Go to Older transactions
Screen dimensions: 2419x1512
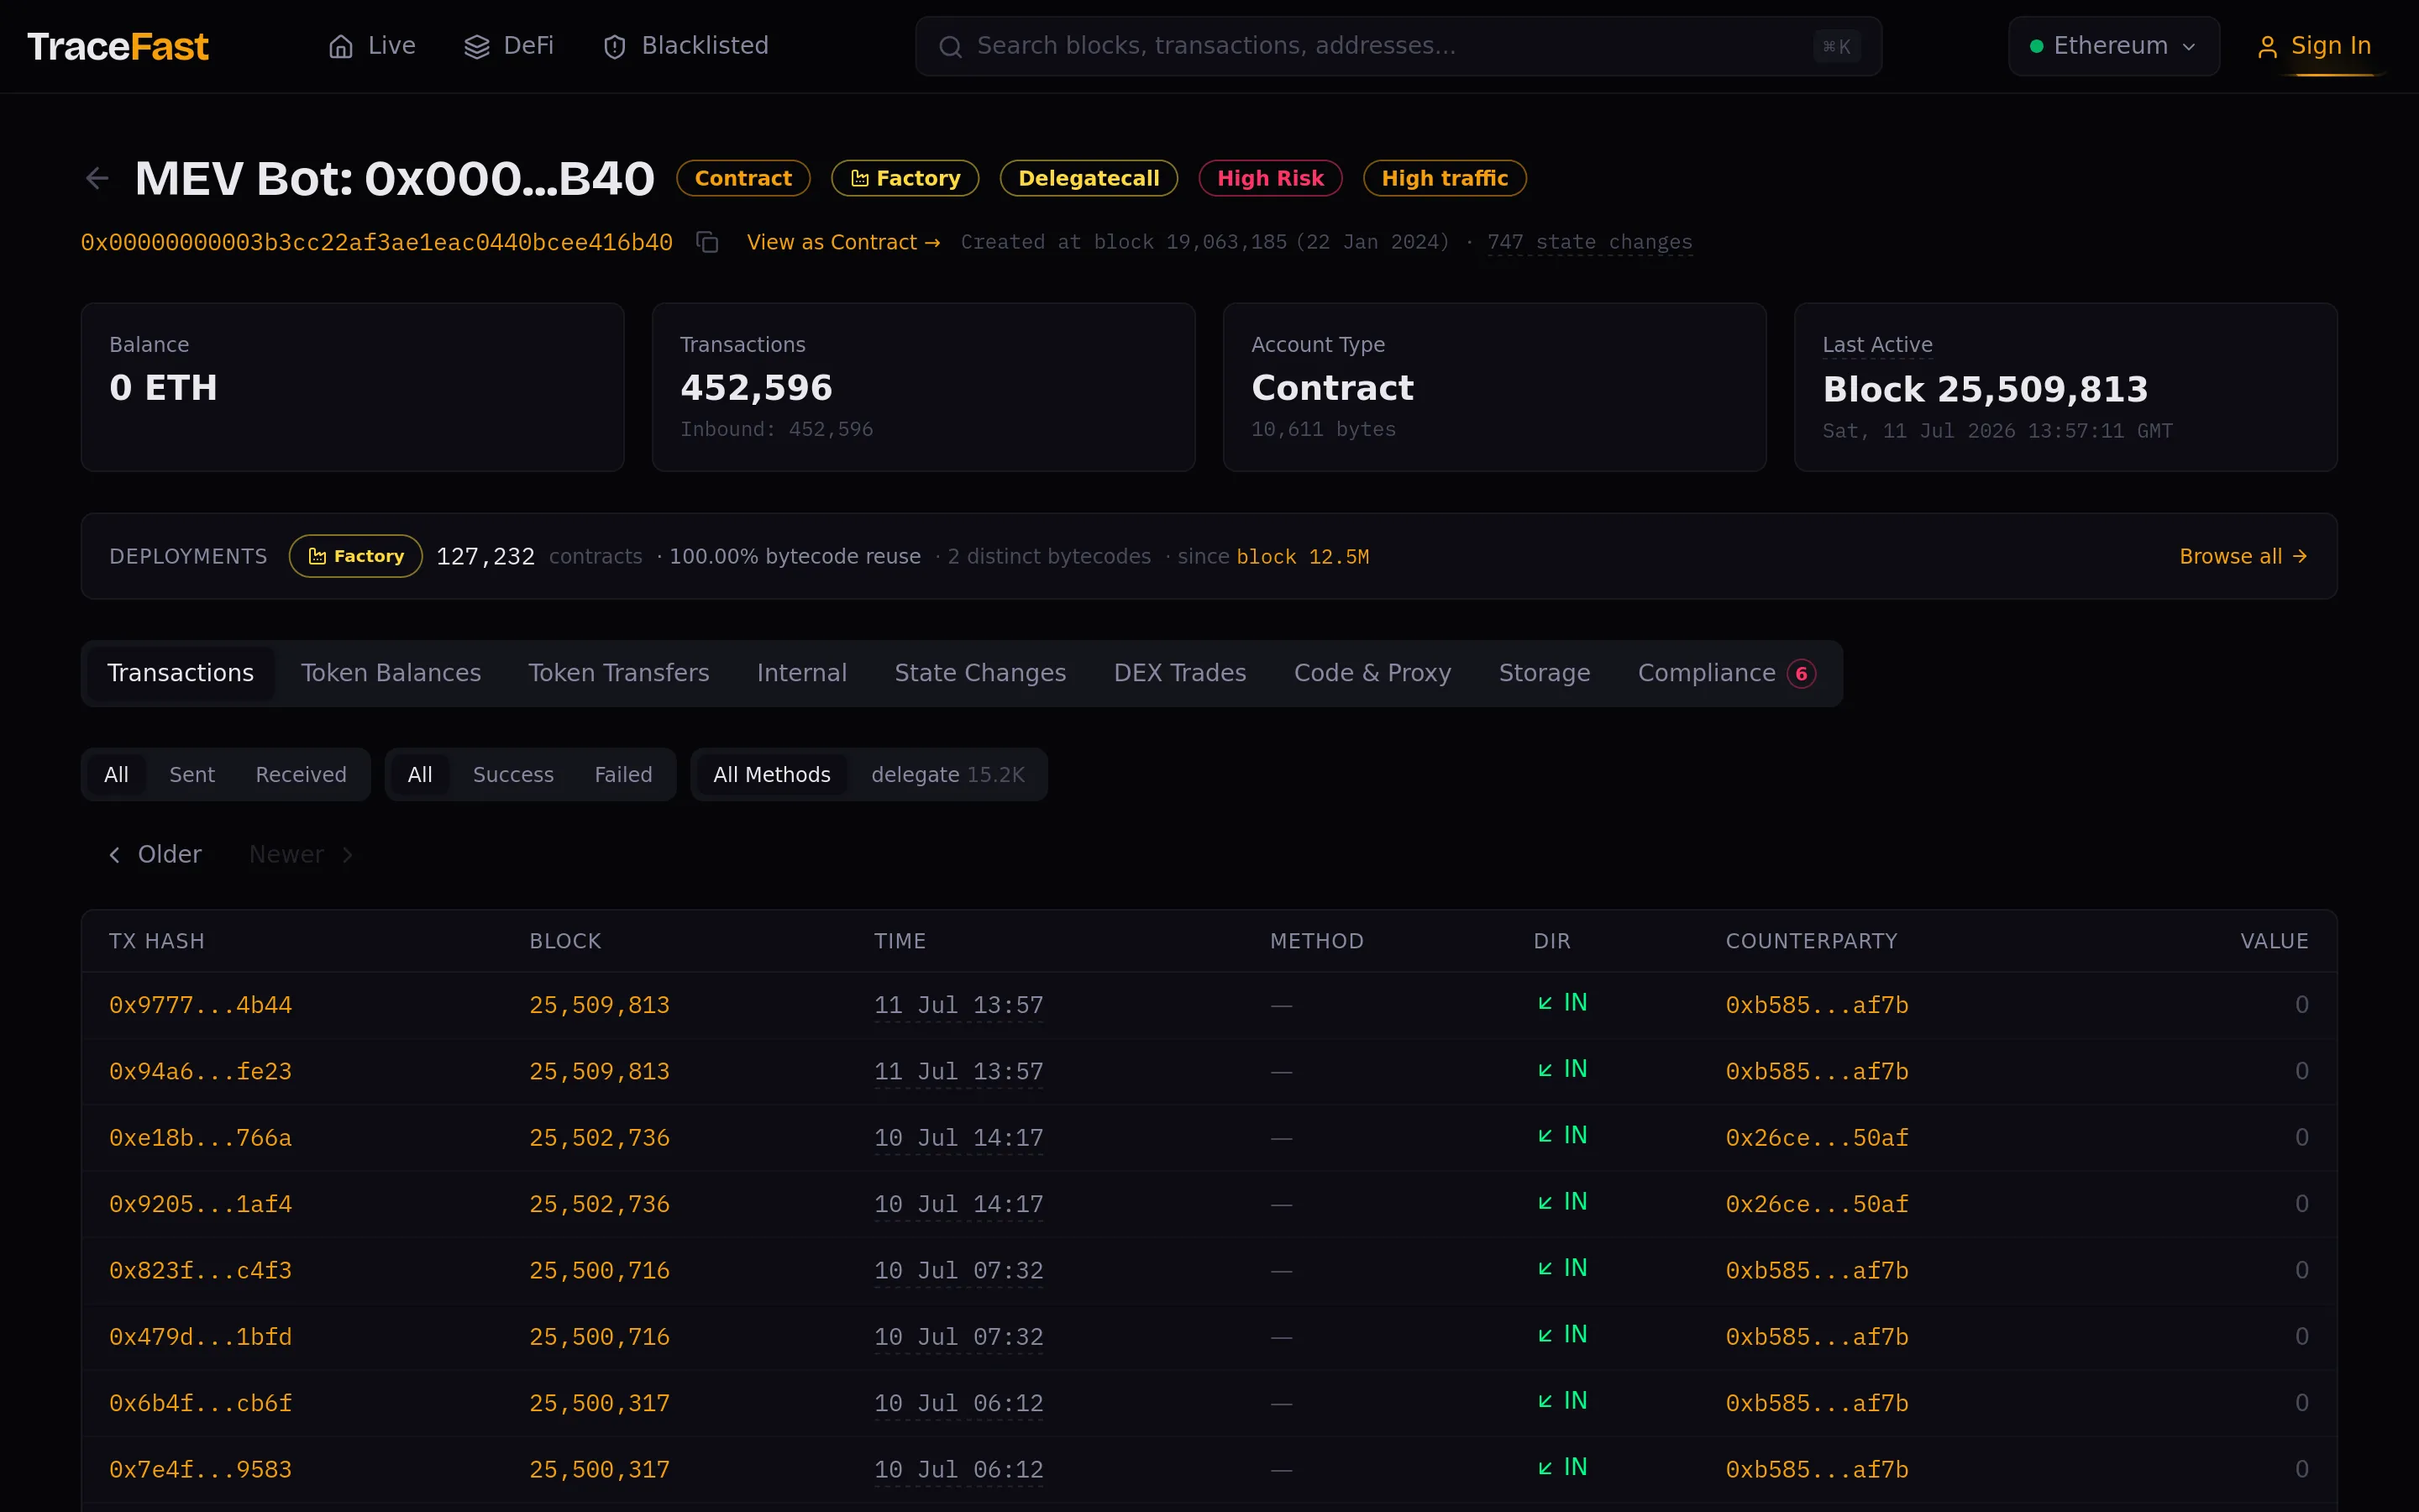(155, 855)
